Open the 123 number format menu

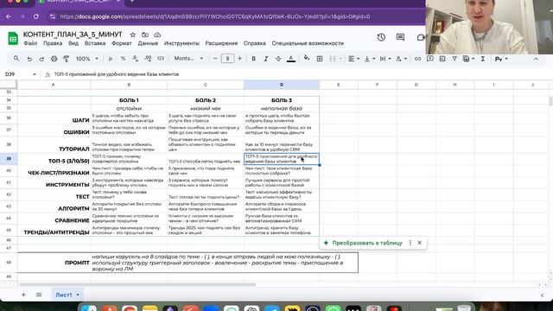pyautogui.click(x=161, y=59)
